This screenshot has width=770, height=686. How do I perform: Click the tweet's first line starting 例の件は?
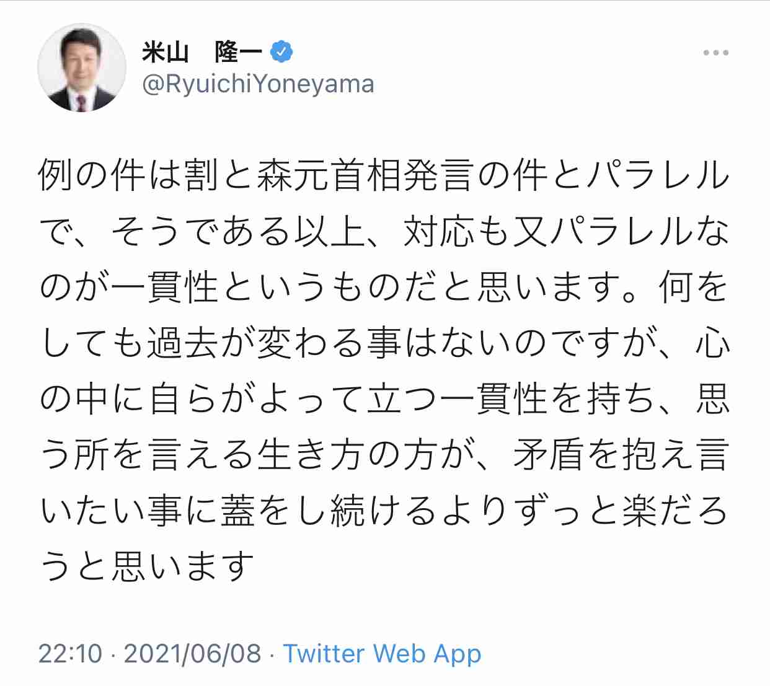(384, 175)
